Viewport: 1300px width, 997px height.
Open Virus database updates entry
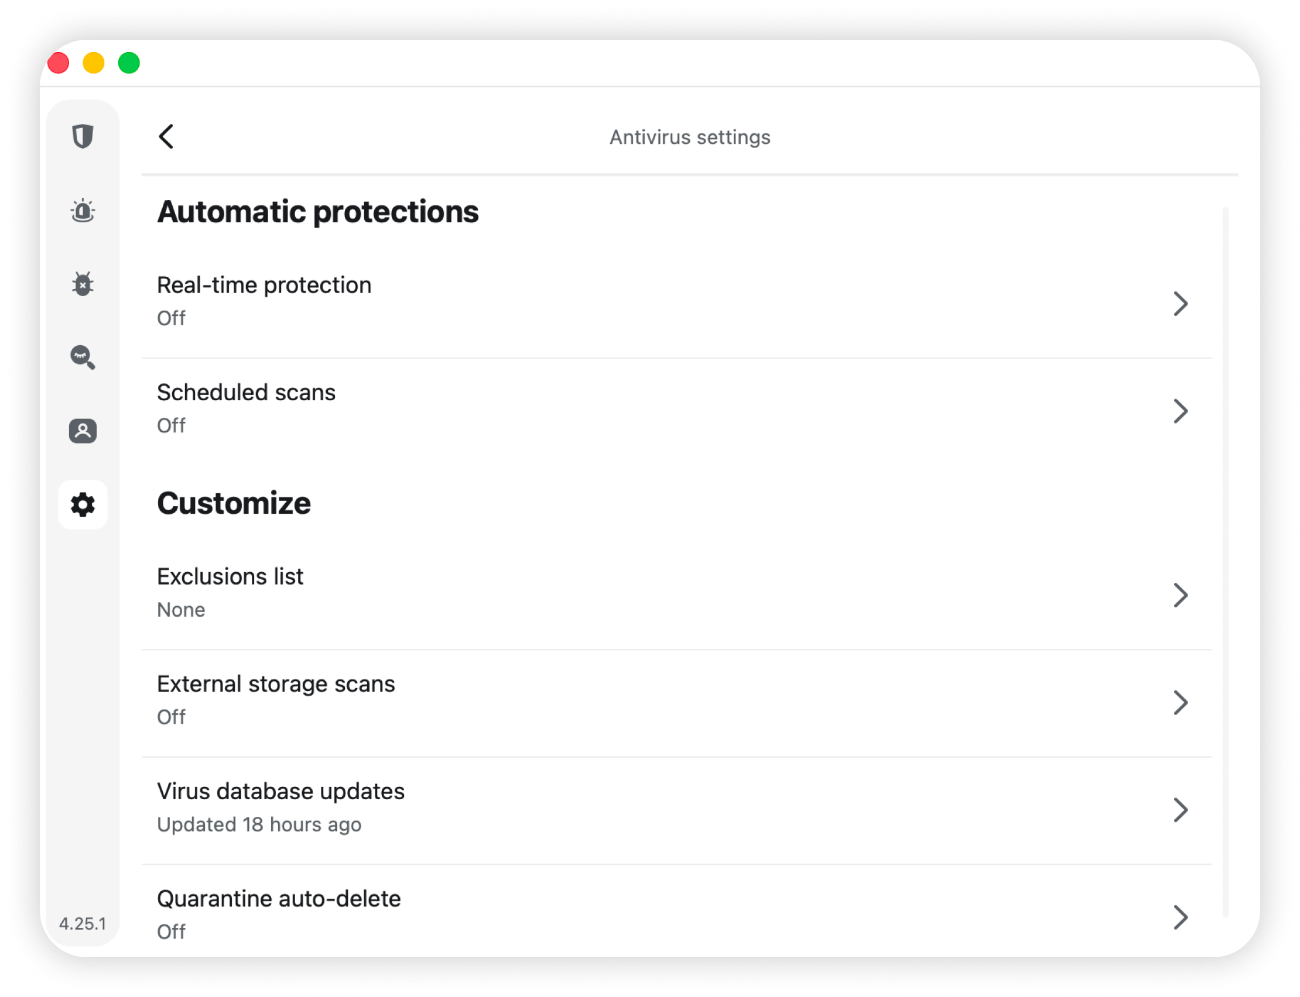click(x=281, y=792)
